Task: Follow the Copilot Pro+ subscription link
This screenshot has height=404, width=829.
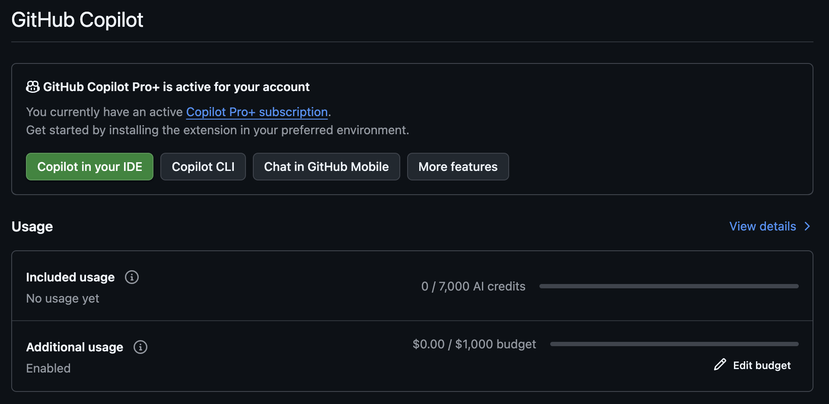Action: [257, 112]
